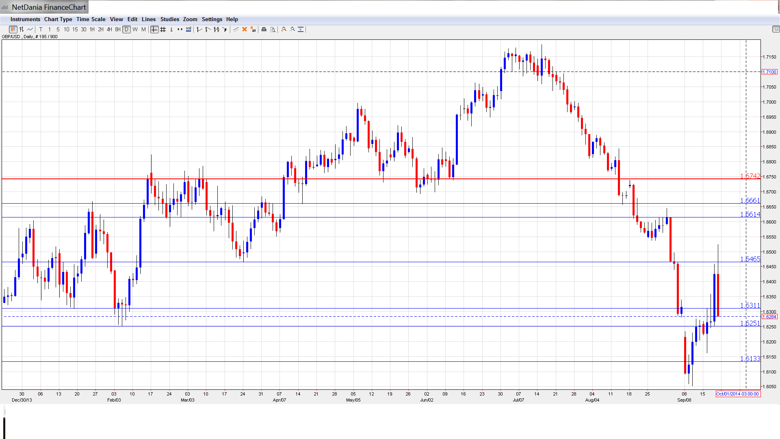Open the Instruments menu
Screen dimensions: 780x439
tap(25, 19)
